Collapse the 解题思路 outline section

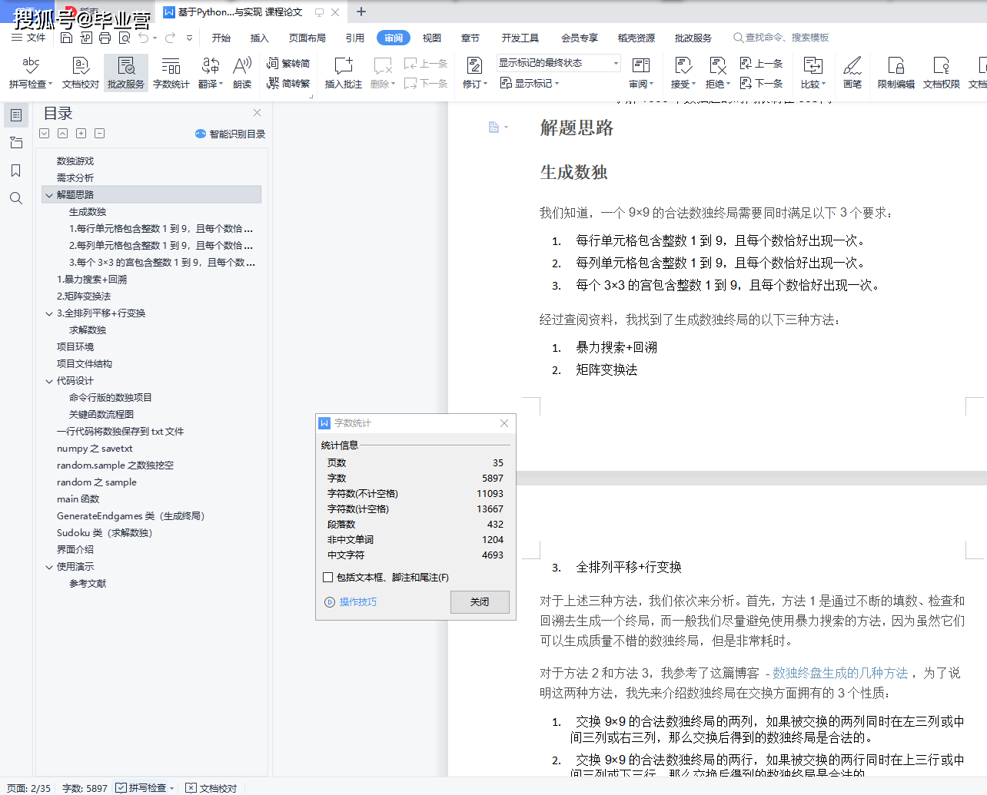pyautogui.click(x=49, y=195)
